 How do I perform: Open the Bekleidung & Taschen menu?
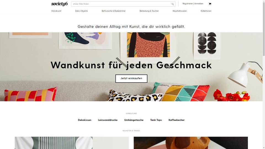[x=149, y=11]
